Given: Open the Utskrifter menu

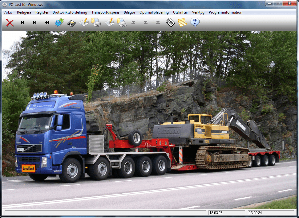Looking at the screenshot, I should click(180, 12).
